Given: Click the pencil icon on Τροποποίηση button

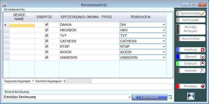Looking at the screenshot, I should pyautogui.click(x=203, y=13).
